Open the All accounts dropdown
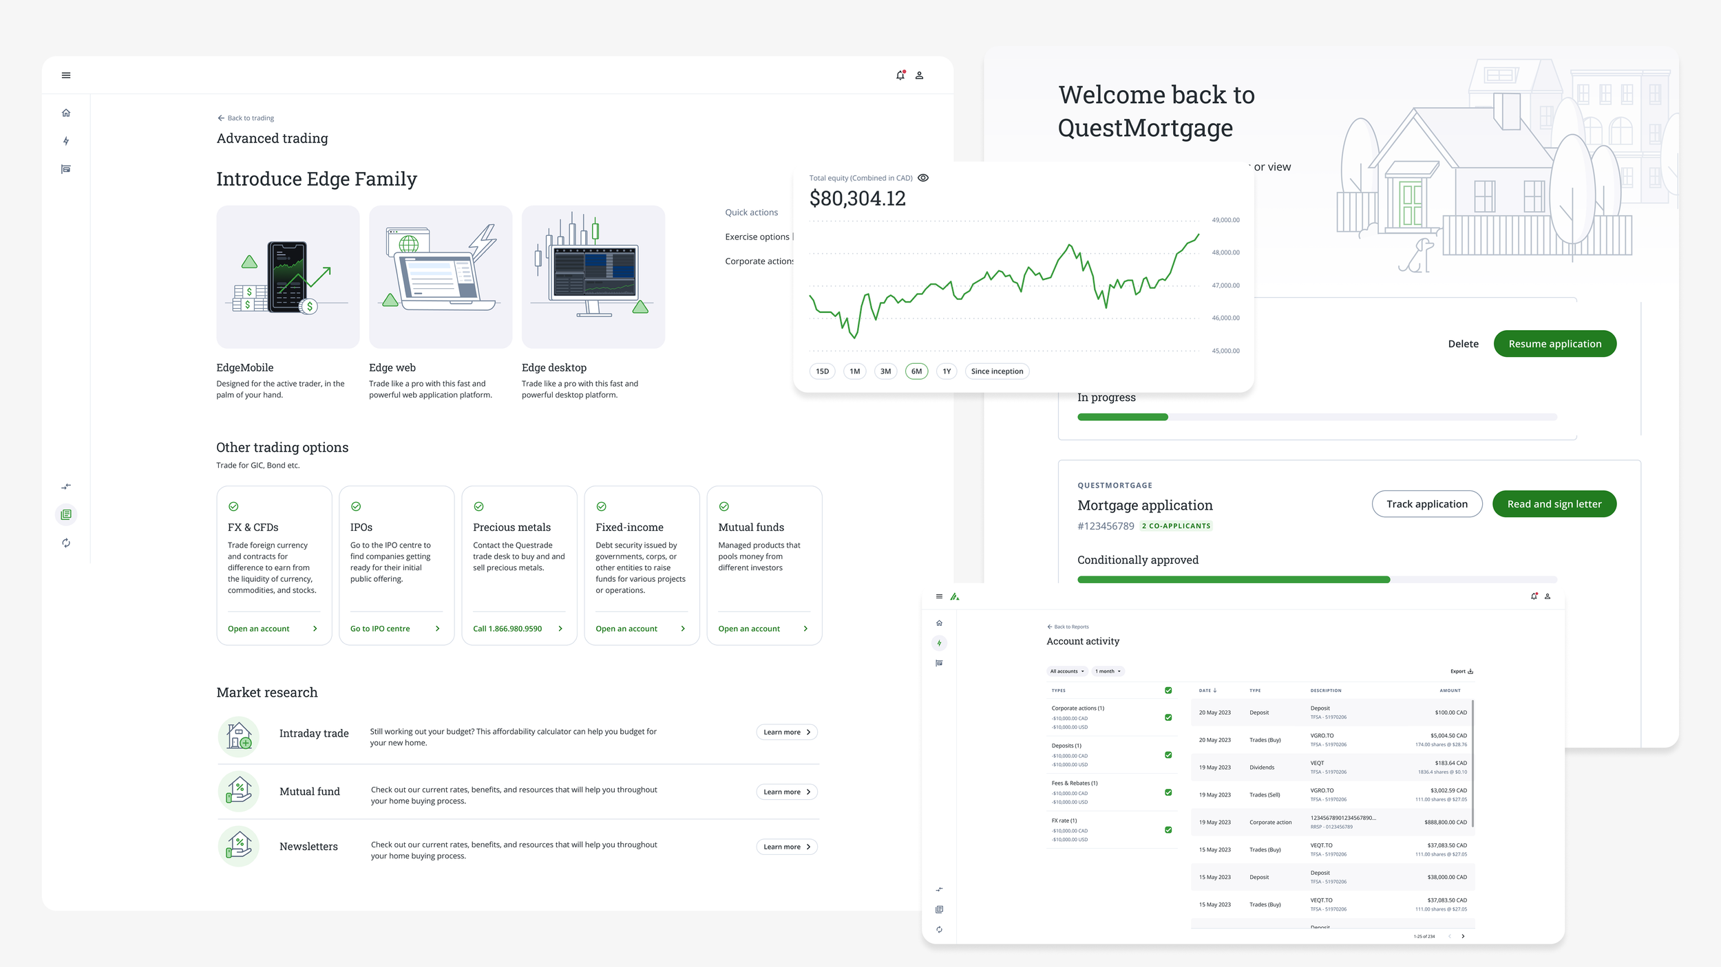Viewport: 1721px width, 967px height. point(1067,671)
